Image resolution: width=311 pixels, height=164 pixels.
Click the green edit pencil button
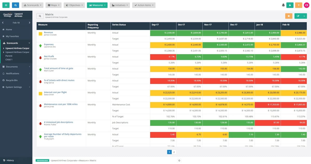click(x=298, y=16)
